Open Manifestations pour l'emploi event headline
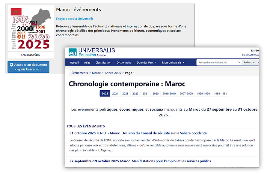 pos(141,161)
